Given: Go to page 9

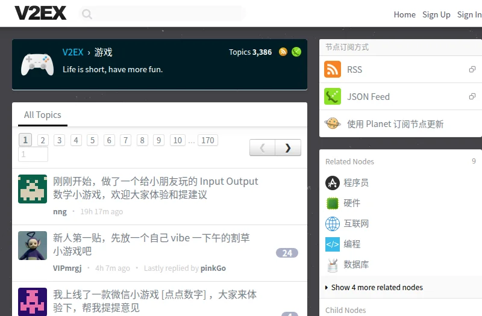Looking at the screenshot, I should click(158, 140).
